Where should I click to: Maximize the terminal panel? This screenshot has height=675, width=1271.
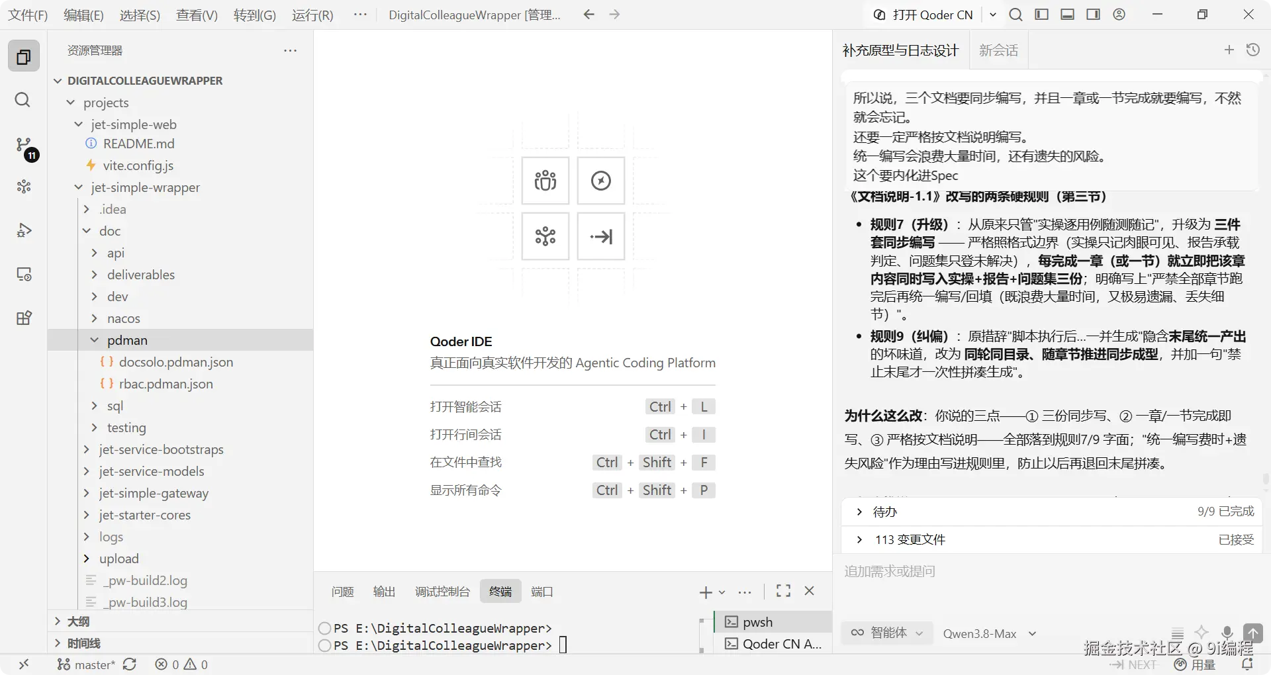tap(783, 591)
